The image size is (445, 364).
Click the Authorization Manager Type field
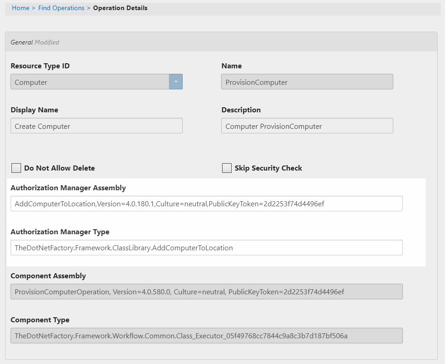point(206,248)
